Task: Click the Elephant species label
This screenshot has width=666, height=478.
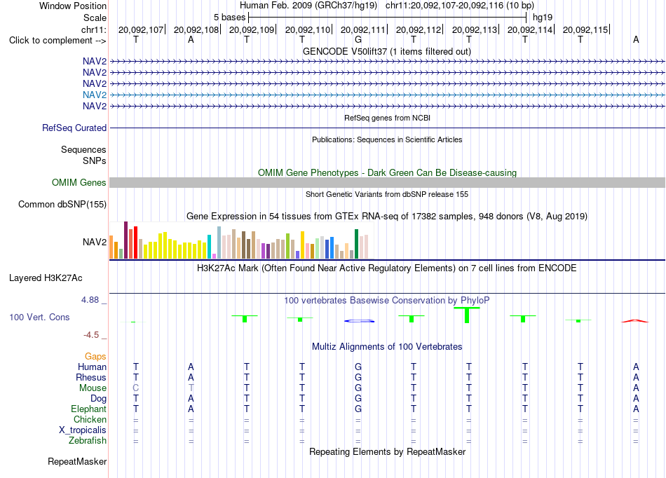Action: pos(88,409)
